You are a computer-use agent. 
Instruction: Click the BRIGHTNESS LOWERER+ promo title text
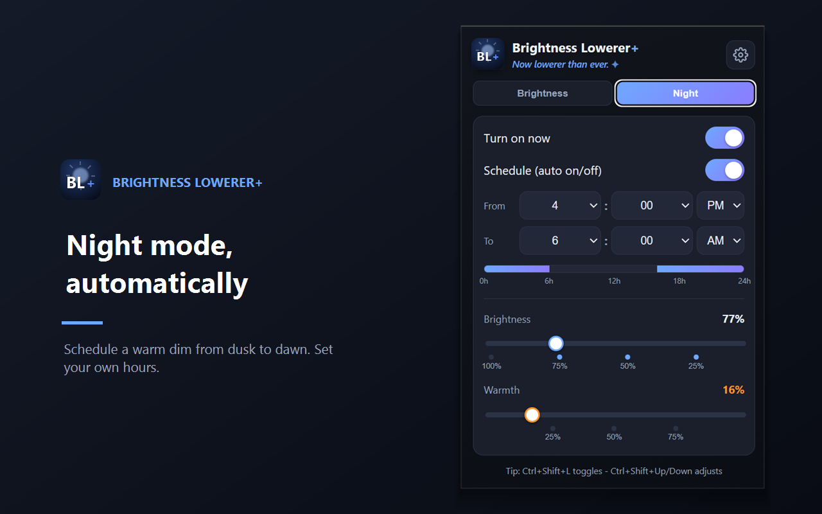pos(188,182)
